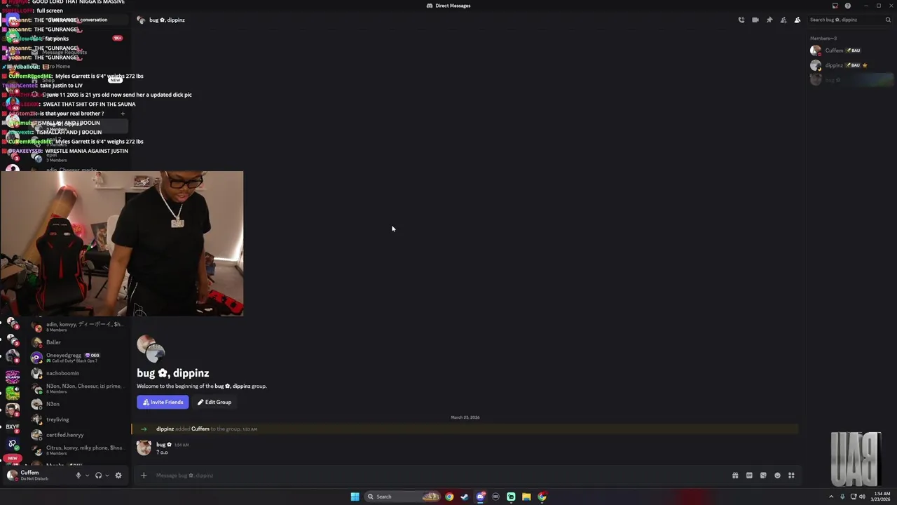Start a video call with the group
The width and height of the screenshot is (897, 505).
click(755, 20)
